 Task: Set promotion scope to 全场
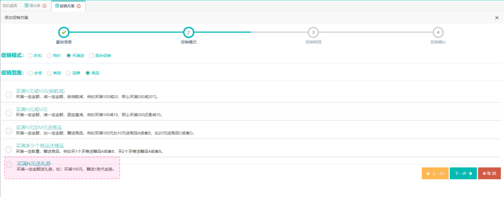[x=30, y=73]
